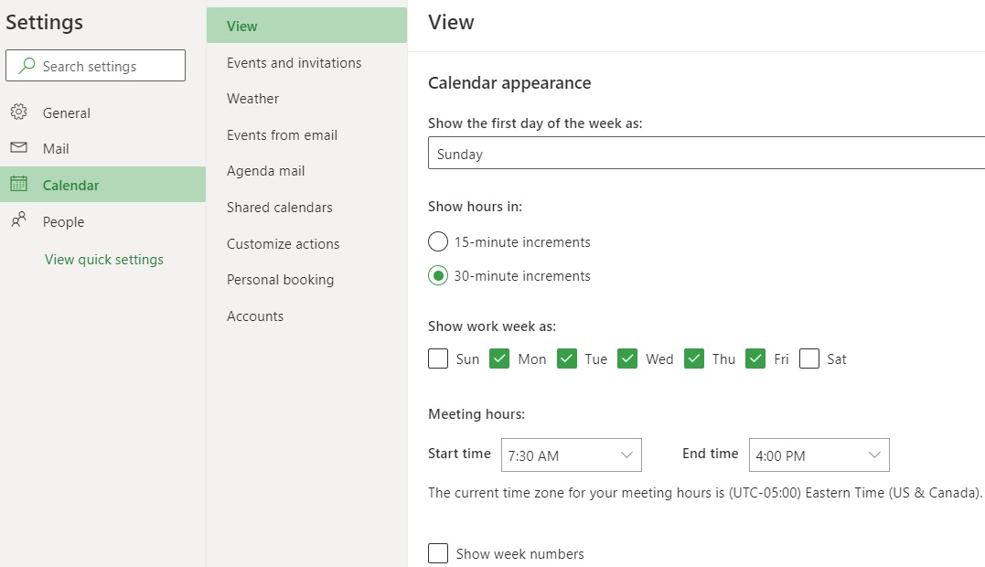Select 30-minute increments
Image resolution: width=985 pixels, height=567 pixels.
[x=437, y=275]
